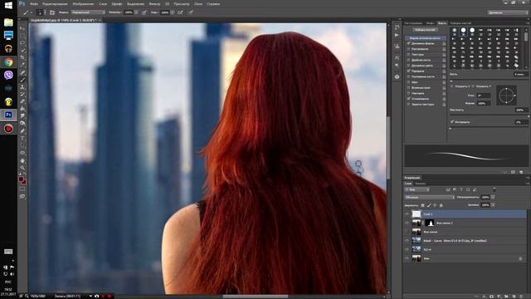531x299 pixels.
Task: Select the Clone Stamp tool
Action: click(22, 86)
